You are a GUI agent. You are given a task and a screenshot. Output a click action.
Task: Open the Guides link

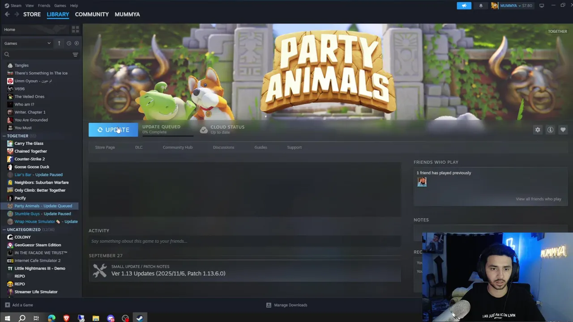click(x=261, y=147)
